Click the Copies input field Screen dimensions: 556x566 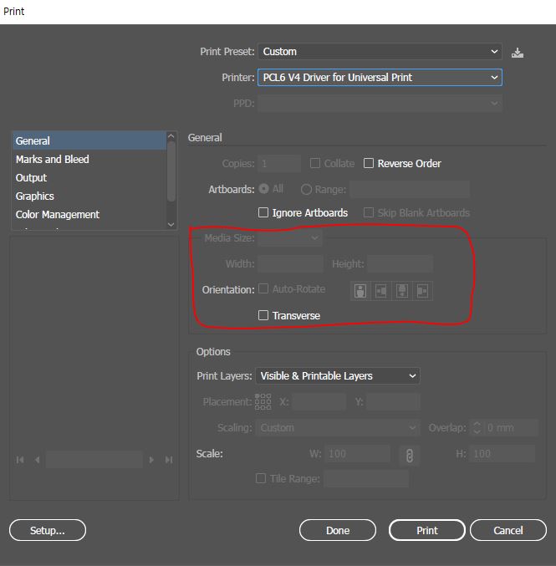pos(279,164)
